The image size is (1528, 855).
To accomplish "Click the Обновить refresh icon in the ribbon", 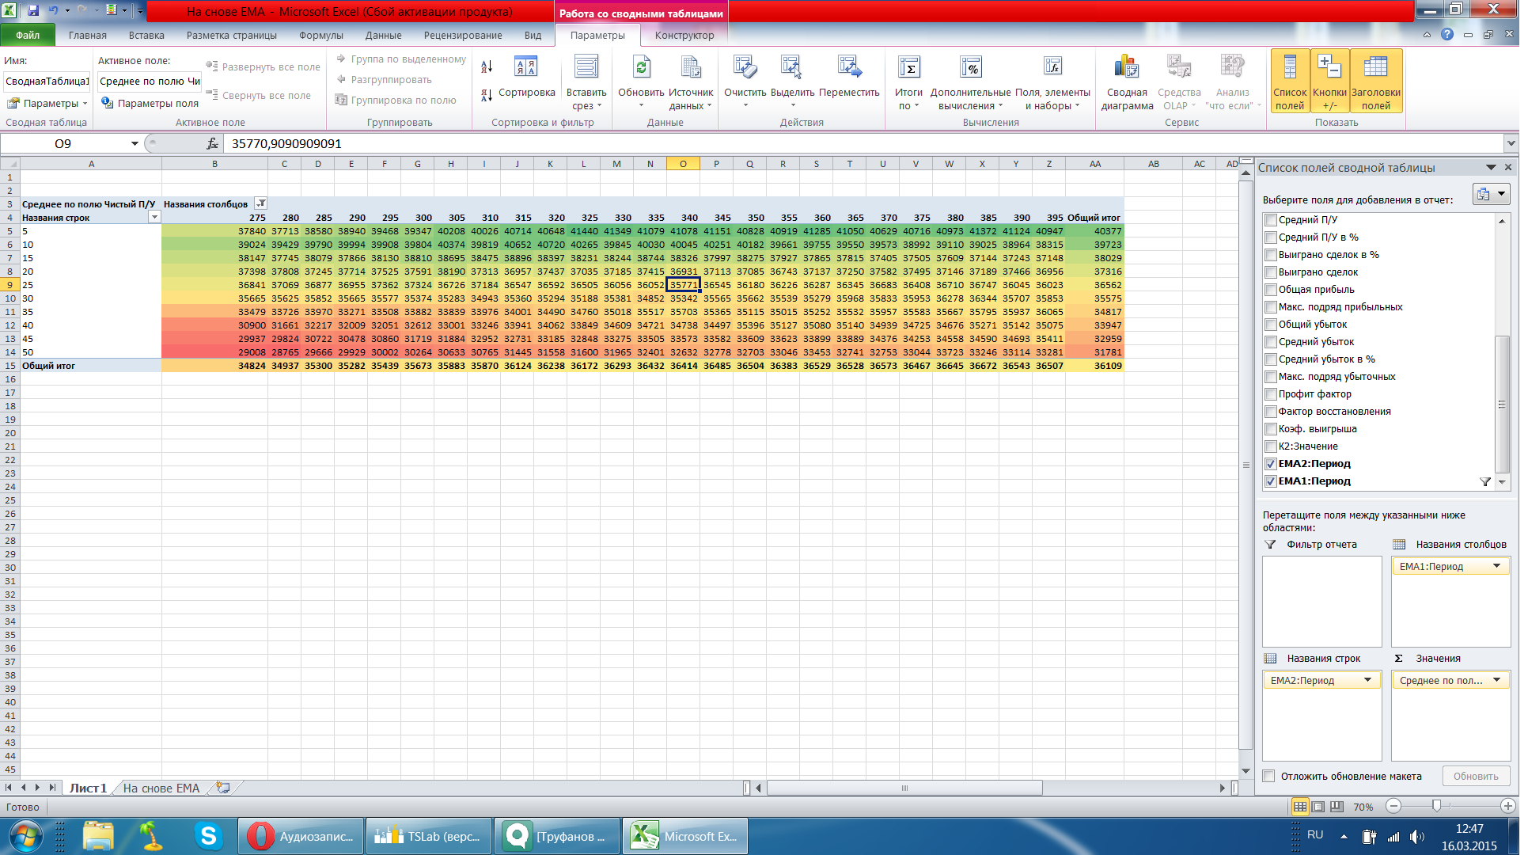I will 640,69.
